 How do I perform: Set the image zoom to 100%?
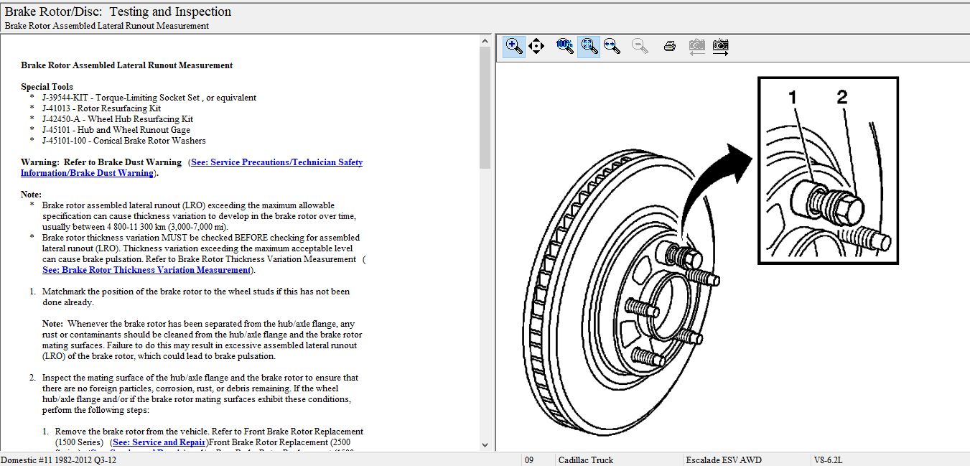(x=565, y=47)
